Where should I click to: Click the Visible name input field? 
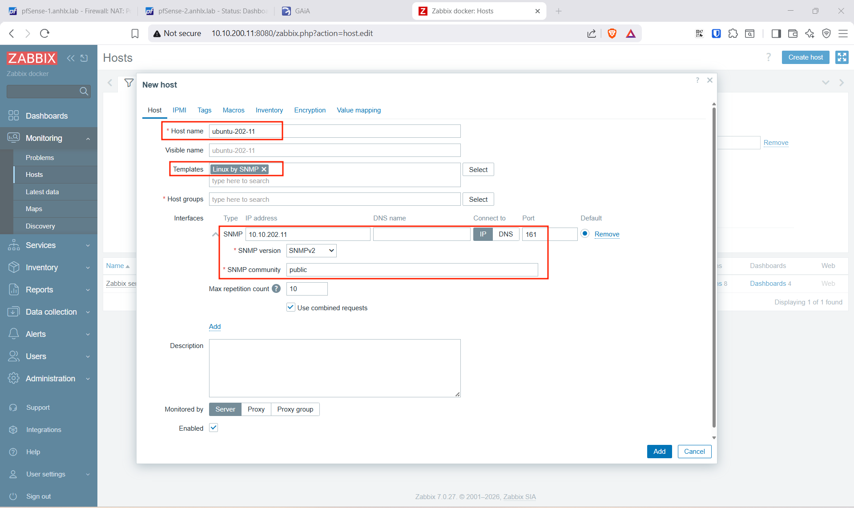(x=334, y=151)
